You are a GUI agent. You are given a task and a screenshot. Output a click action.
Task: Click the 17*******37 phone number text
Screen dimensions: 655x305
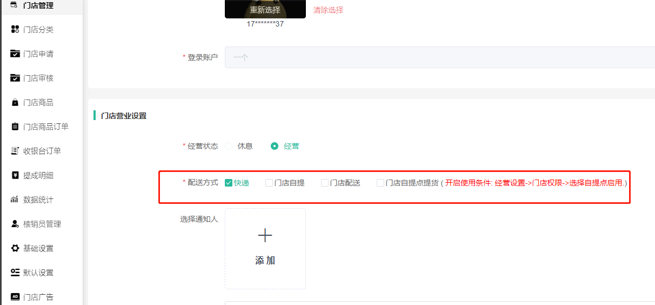(x=265, y=24)
